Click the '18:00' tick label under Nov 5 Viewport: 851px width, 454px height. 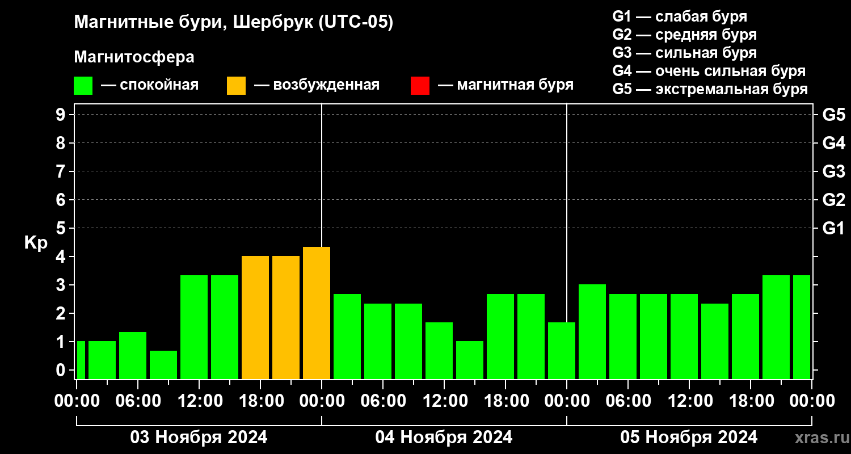tap(751, 401)
